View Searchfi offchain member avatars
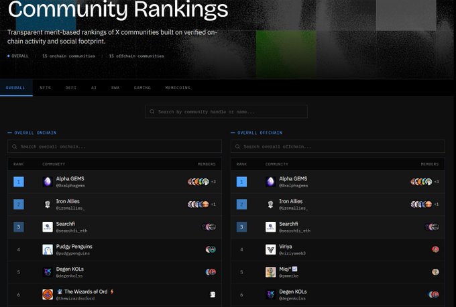The height and width of the screenshot is (307, 456). click(432, 227)
